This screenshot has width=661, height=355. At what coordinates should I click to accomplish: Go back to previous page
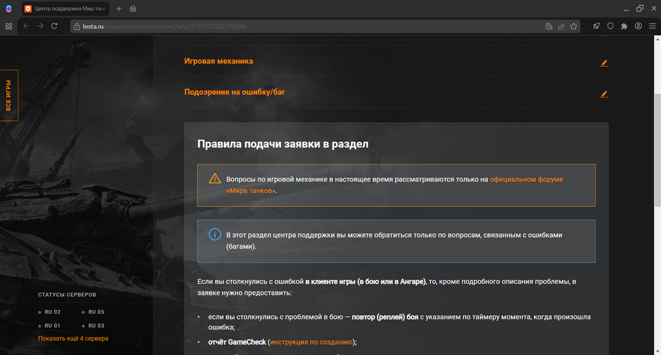coord(26,26)
